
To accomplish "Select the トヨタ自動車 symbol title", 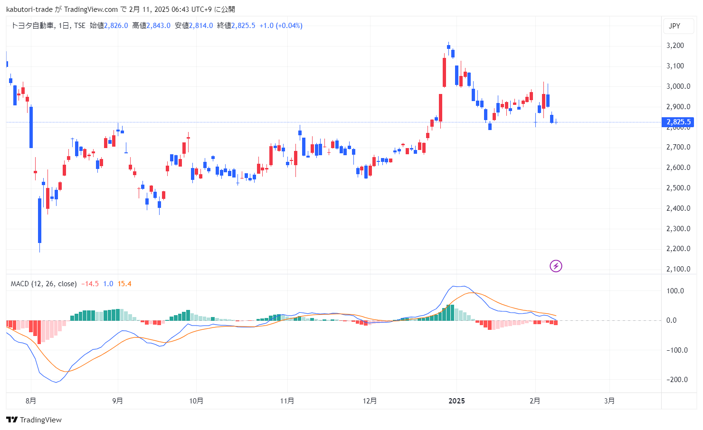I will (x=32, y=26).
